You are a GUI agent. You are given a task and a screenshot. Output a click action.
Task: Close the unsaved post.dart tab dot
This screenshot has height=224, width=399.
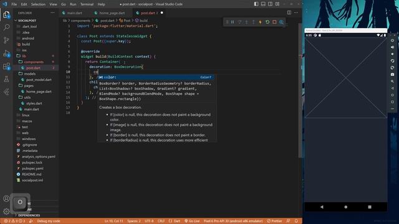click(161, 12)
